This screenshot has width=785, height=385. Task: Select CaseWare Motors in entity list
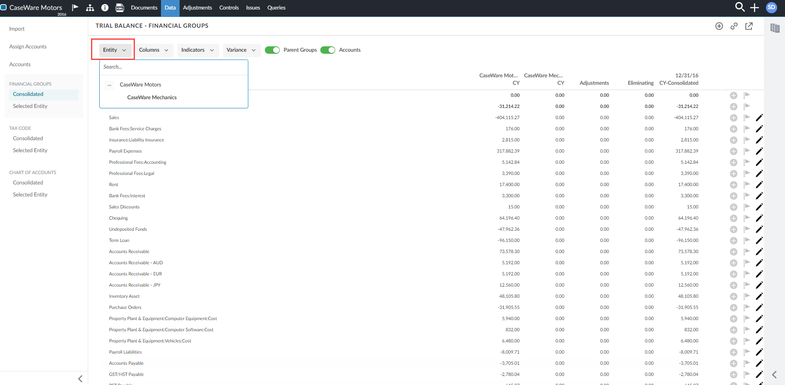140,85
